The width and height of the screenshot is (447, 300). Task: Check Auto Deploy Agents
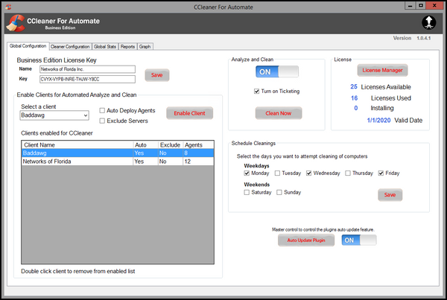[102, 110]
